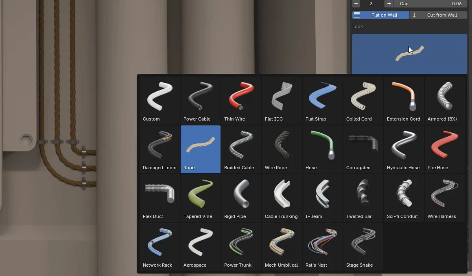Select the Coiled Cord preset
This screenshot has height=276, width=472.
363,101
